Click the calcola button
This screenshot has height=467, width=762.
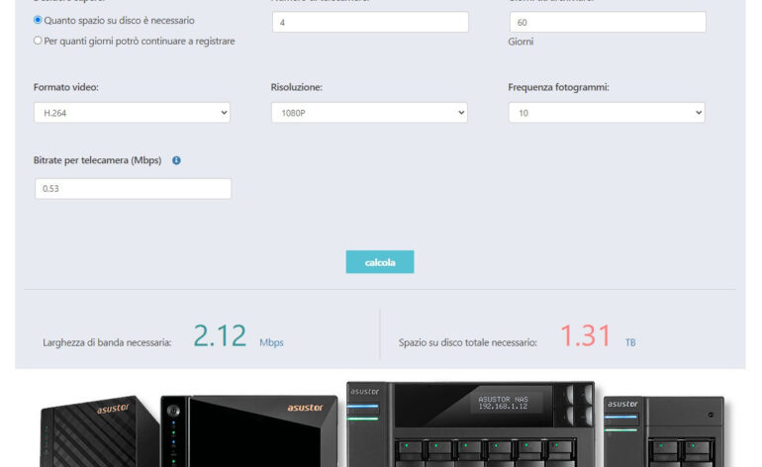380,262
